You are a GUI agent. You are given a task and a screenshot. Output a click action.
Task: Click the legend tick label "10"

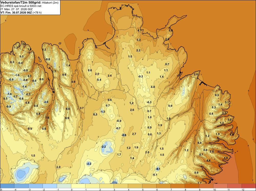click(214, 189)
